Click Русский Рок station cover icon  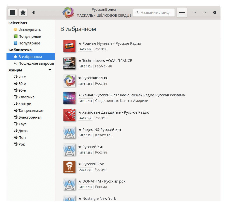[x=69, y=167]
